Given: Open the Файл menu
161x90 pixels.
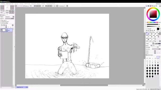Looking at the screenshot, I should pos(3,4).
